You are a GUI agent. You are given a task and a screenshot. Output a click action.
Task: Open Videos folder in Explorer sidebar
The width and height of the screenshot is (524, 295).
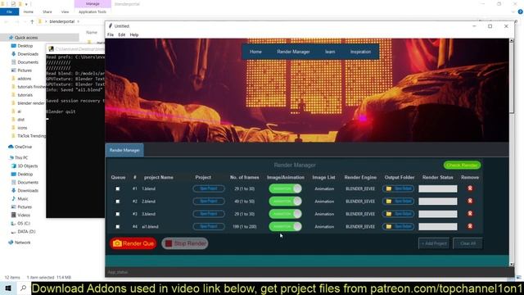[20, 215]
